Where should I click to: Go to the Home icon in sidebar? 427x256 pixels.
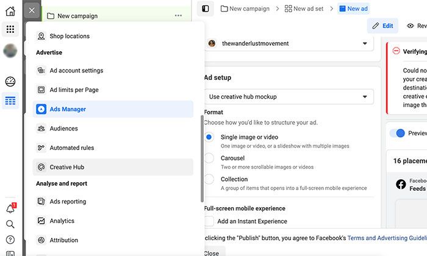click(x=10, y=11)
